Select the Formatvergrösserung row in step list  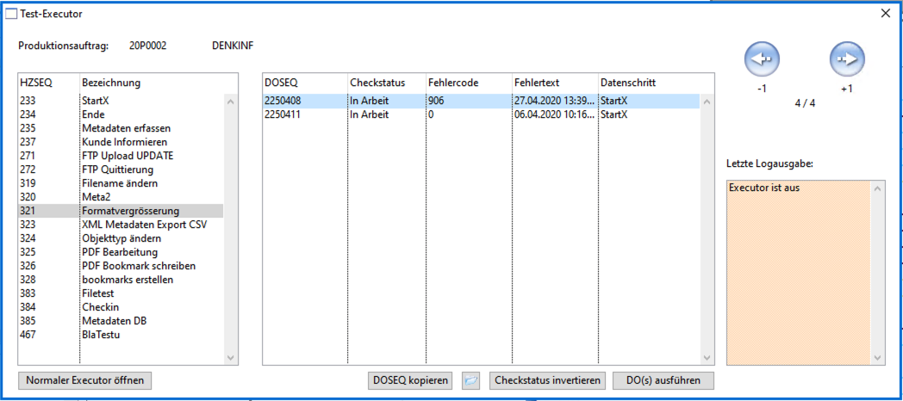(130, 211)
